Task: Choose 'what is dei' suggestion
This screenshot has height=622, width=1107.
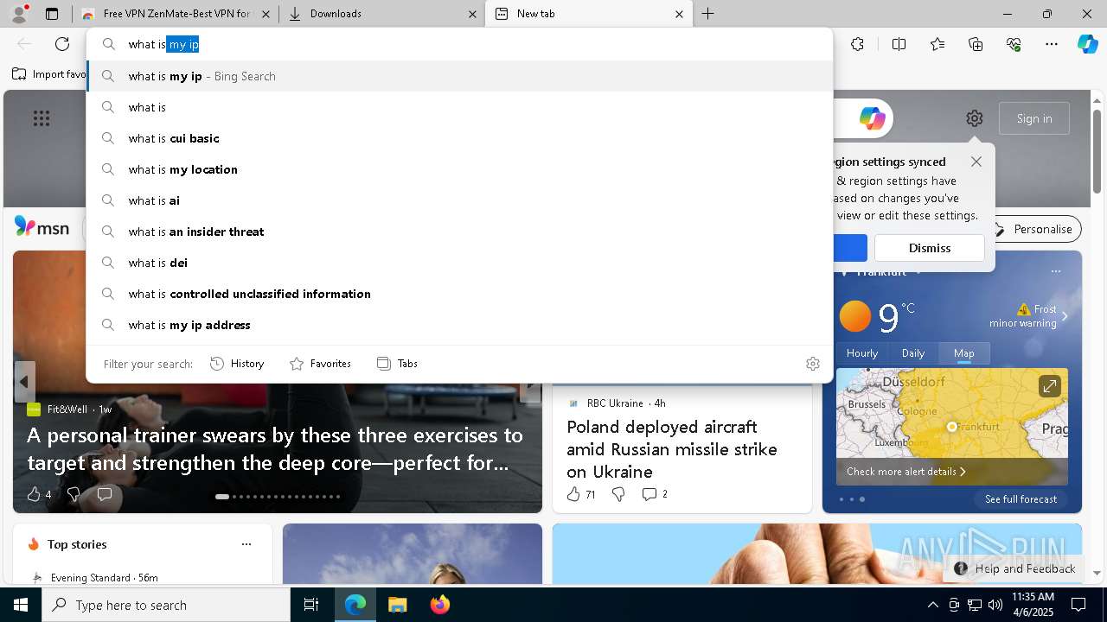Action: pos(460,263)
